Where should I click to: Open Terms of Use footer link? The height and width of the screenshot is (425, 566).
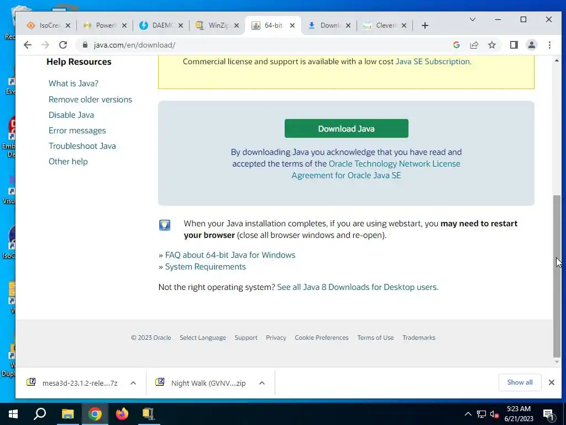click(x=375, y=338)
